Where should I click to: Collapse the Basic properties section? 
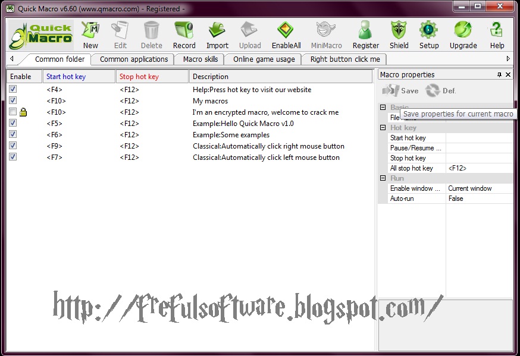point(383,107)
